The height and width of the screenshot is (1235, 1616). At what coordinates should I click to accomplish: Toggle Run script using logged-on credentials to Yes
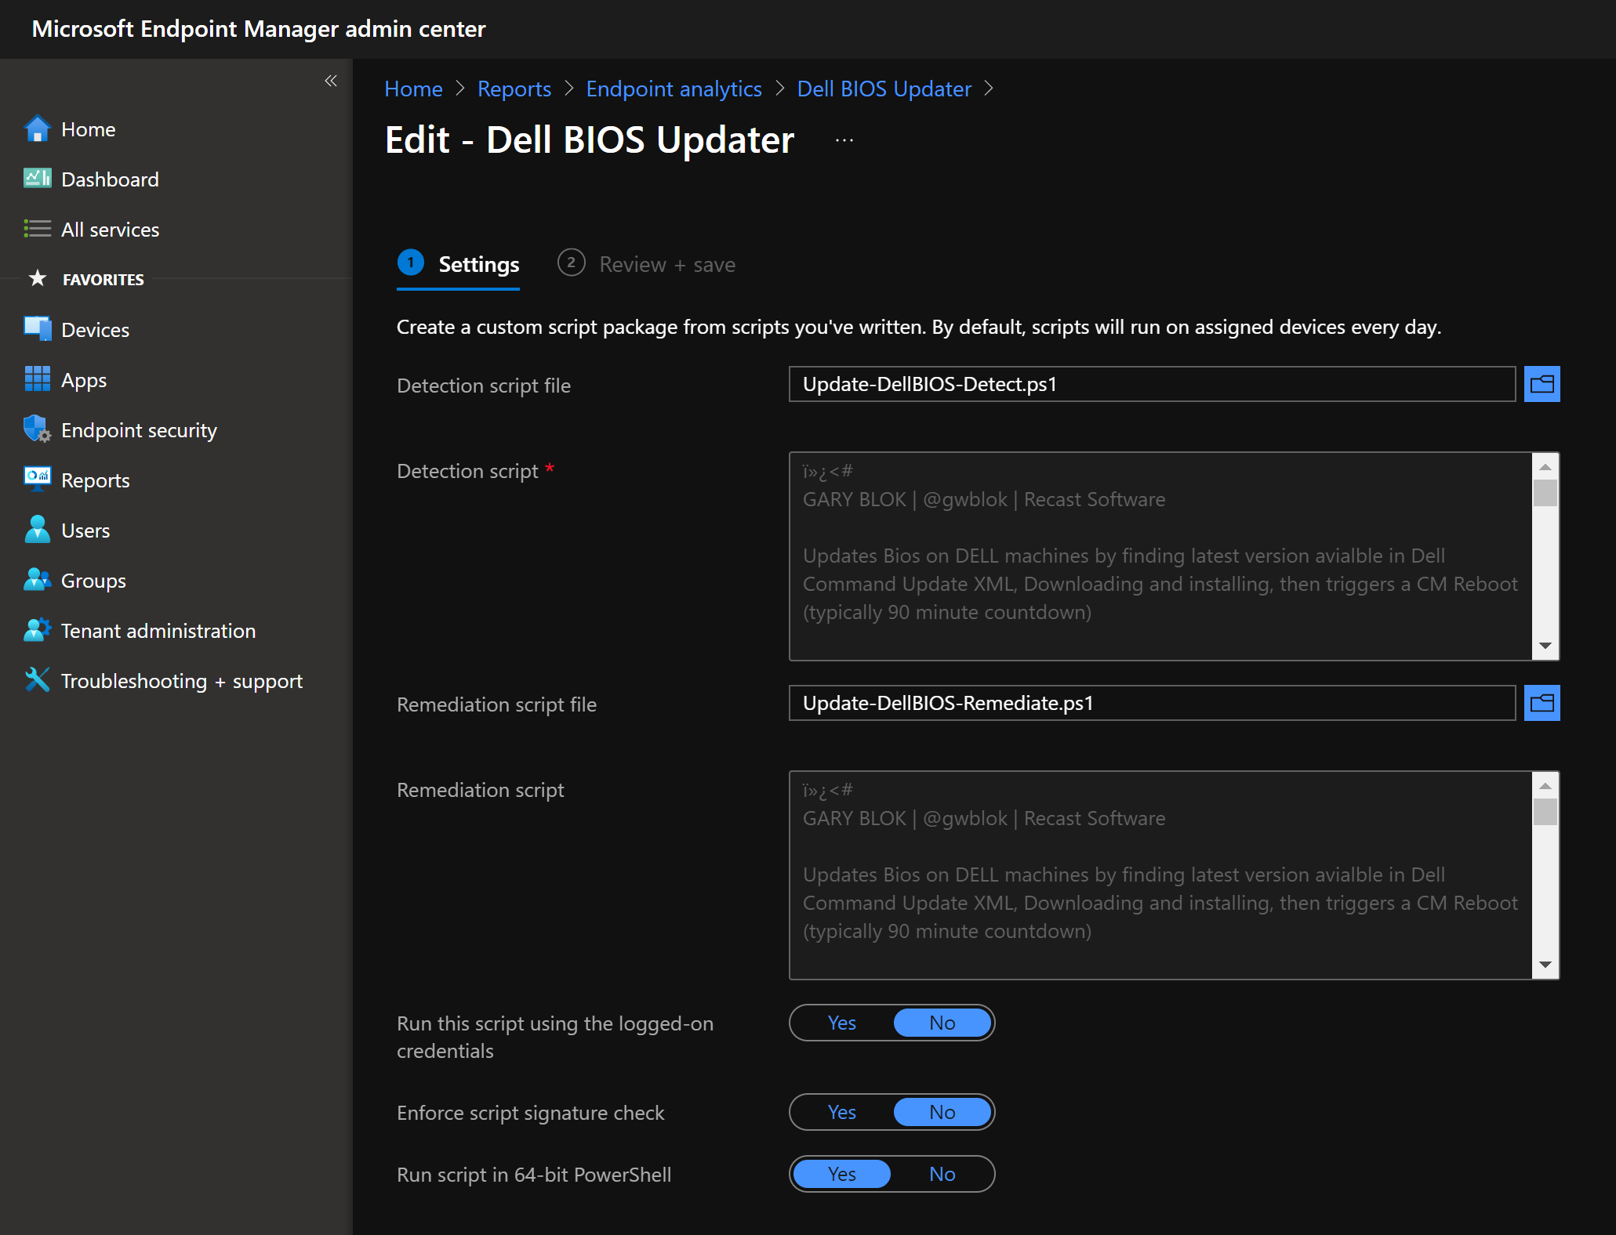coord(840,1023)
